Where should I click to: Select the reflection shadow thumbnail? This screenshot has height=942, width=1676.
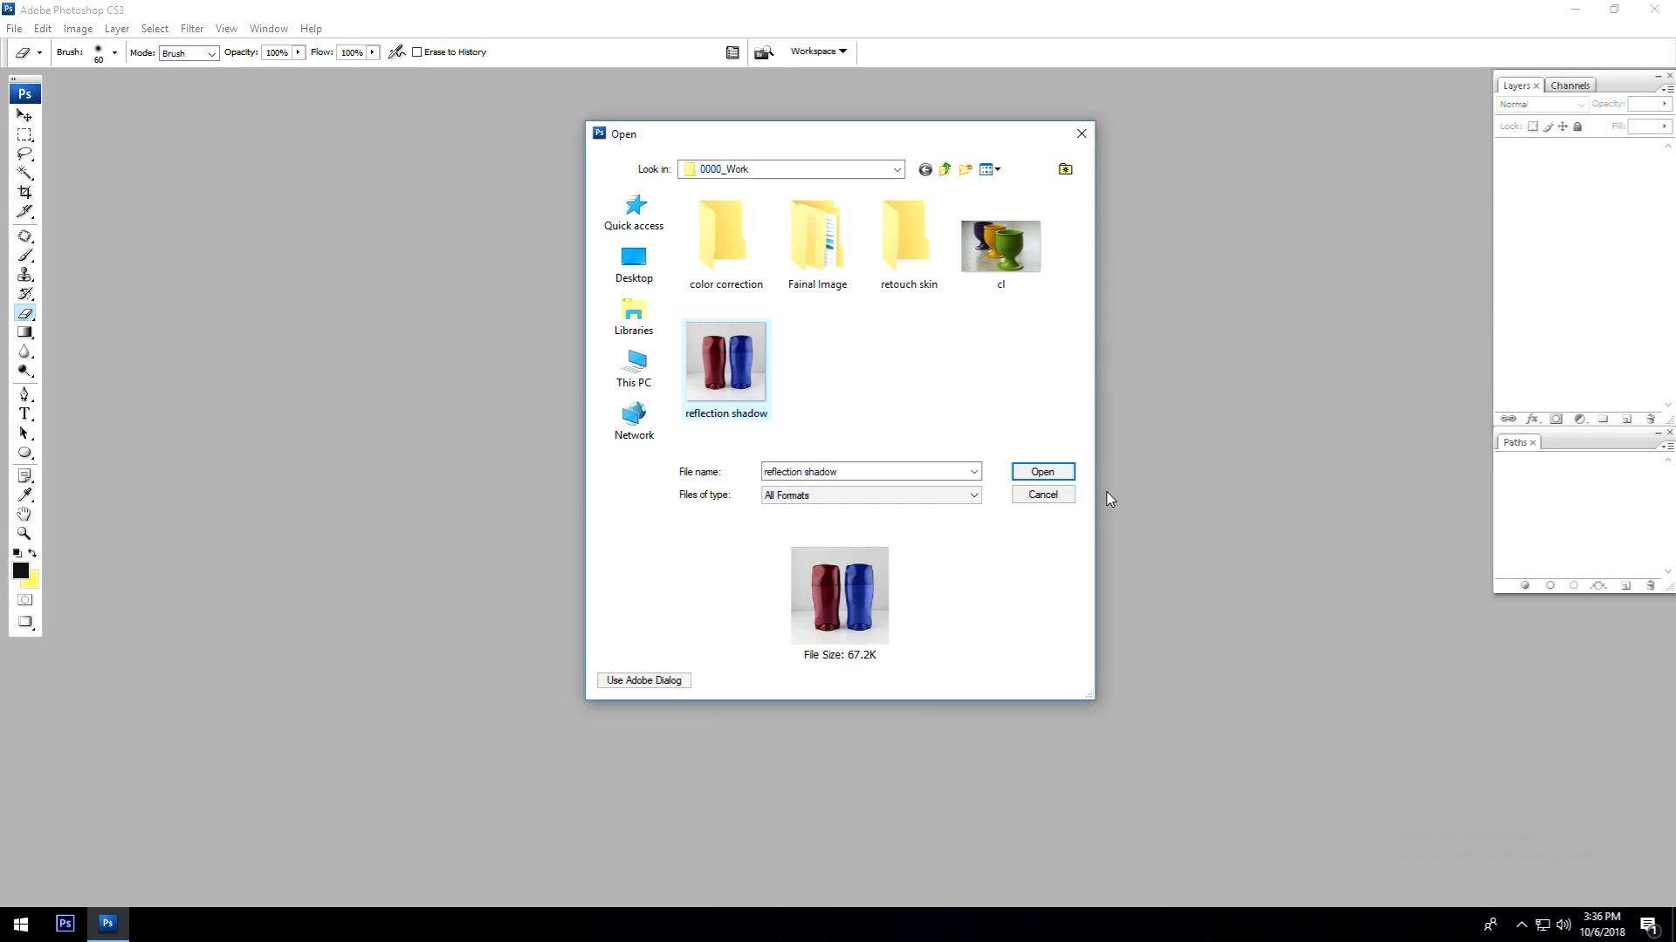(x=727, y=361)
